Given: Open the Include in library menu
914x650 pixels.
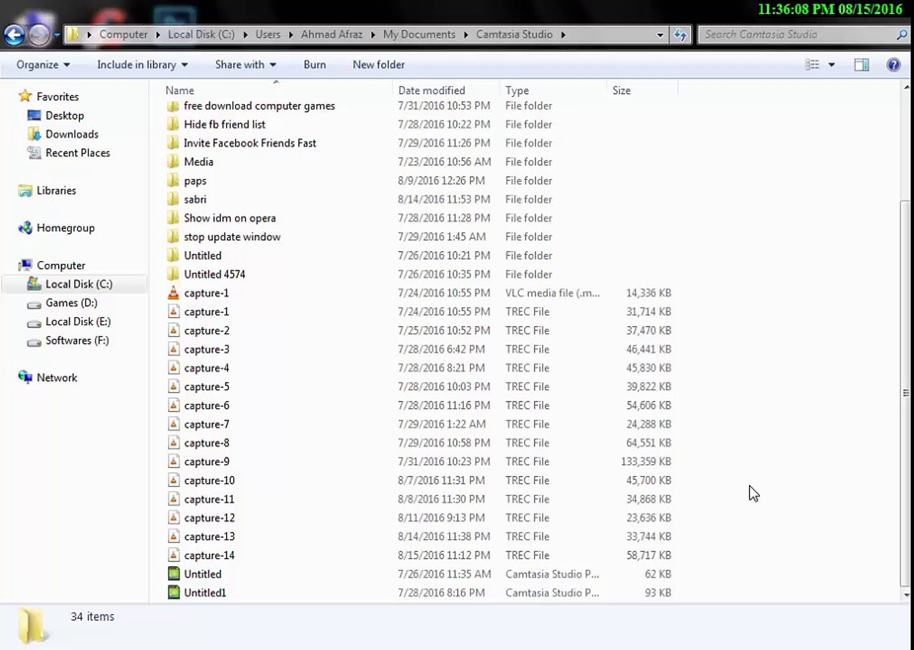Looking at the screenshot, I should (143, 65).
